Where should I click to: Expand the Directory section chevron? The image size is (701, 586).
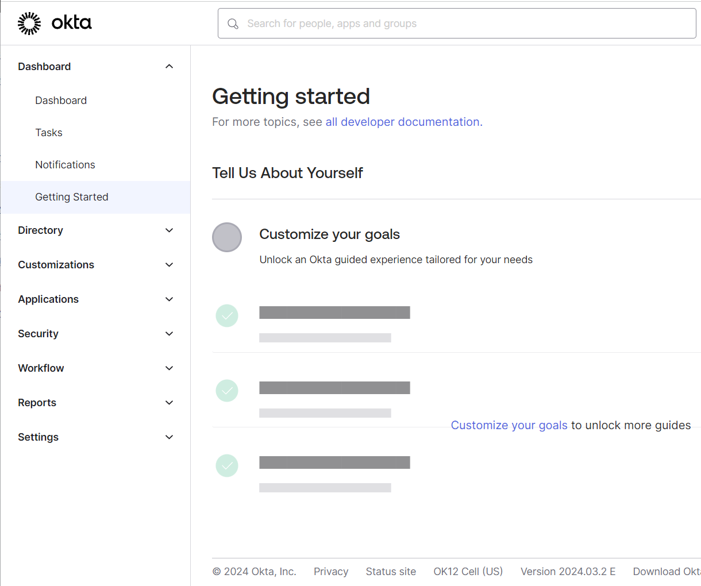[169, 230]
